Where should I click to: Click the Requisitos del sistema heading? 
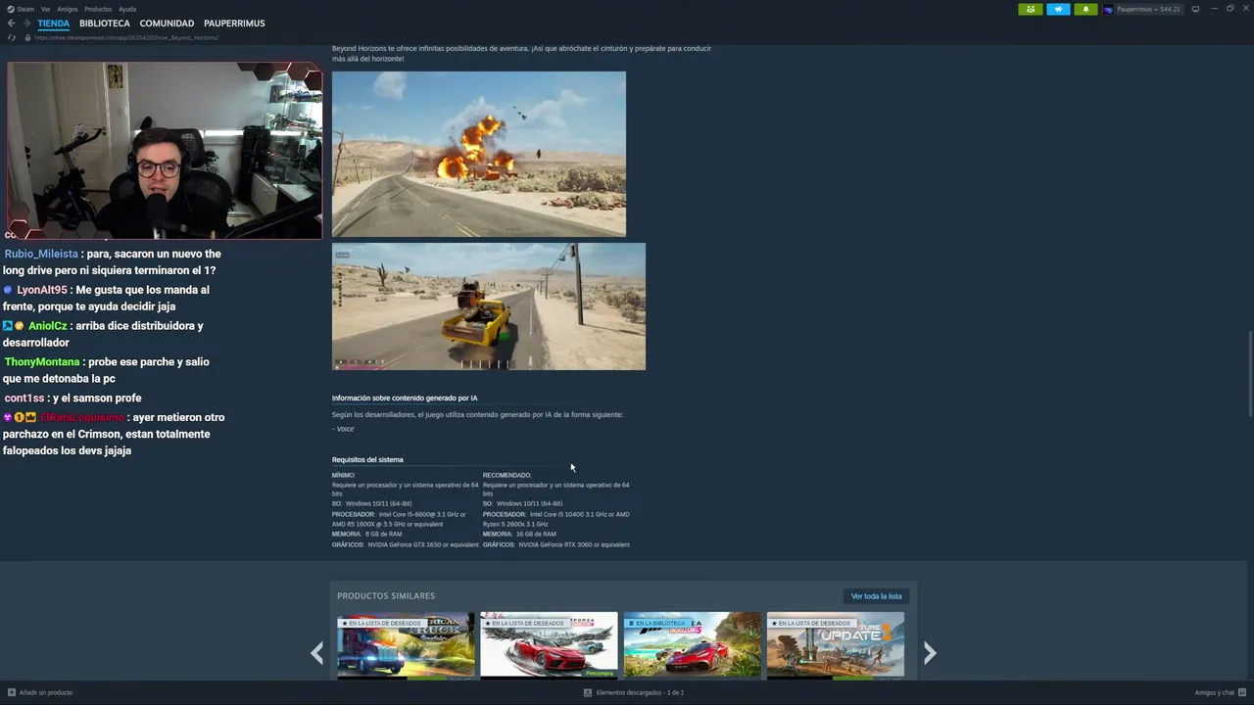pos(367,459)
